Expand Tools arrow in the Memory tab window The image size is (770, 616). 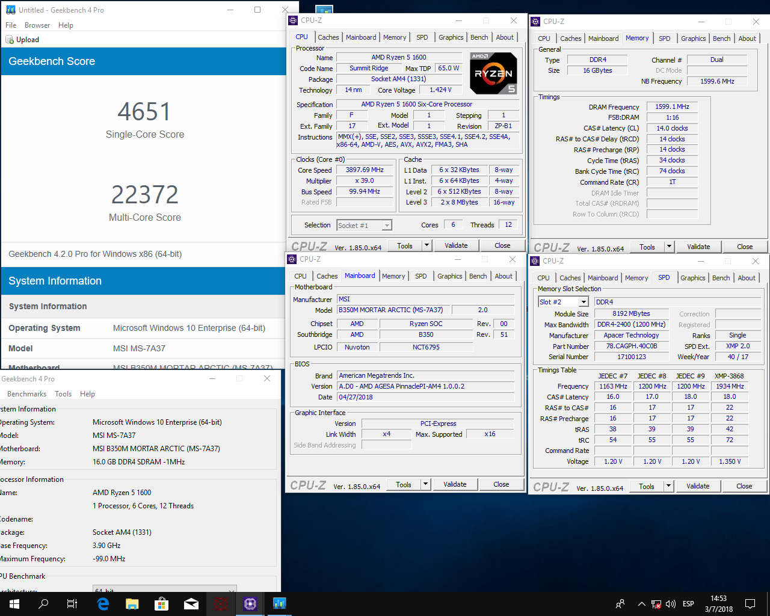click(669, 247)
